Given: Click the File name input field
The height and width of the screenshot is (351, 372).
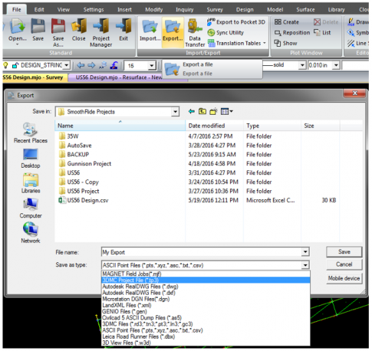Looking at the screenshot, I should [x=202, y=252].
